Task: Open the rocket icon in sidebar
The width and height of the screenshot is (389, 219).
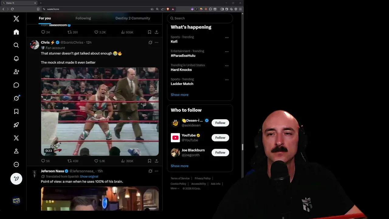Action: click(16, 125)
